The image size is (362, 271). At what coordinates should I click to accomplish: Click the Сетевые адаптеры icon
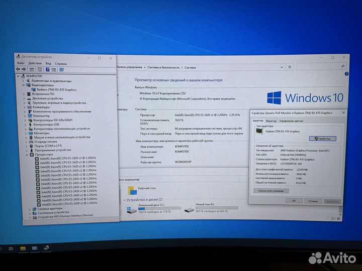click(x=34, y=209)
